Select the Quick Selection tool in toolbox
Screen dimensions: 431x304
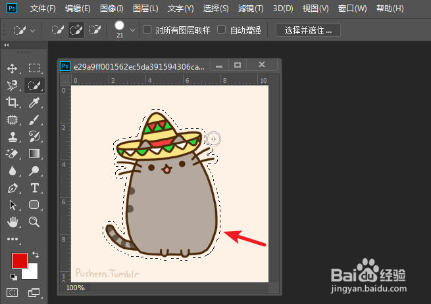(x=34, y=85)
